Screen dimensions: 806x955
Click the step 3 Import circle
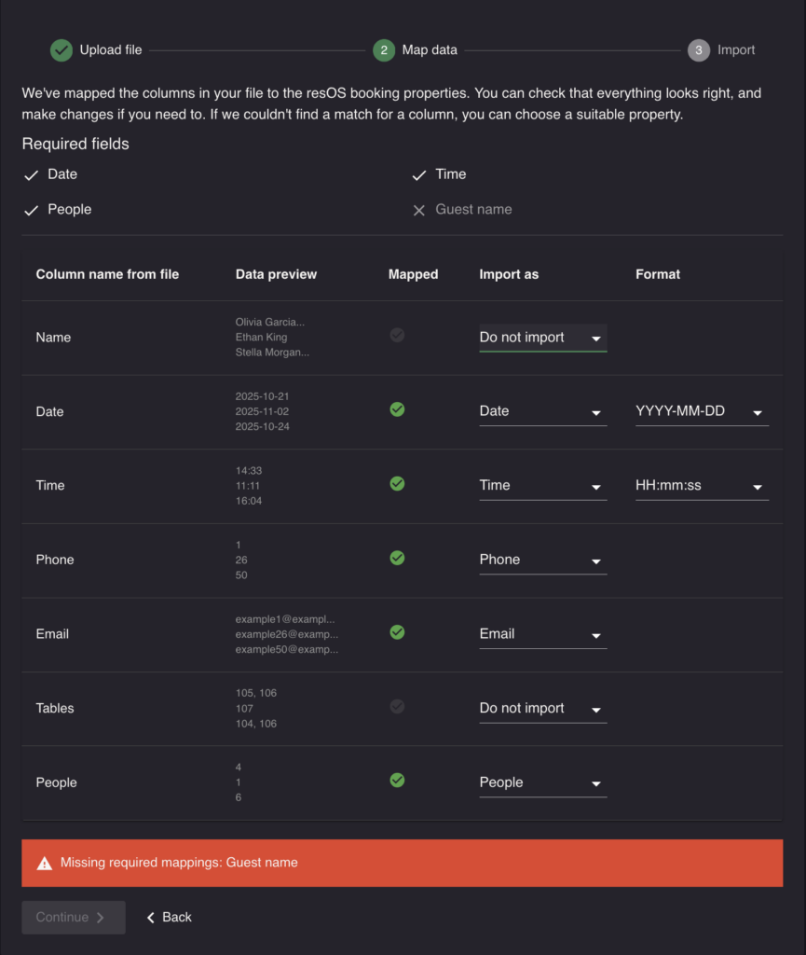pyautogui.click(x=698, y=50)
